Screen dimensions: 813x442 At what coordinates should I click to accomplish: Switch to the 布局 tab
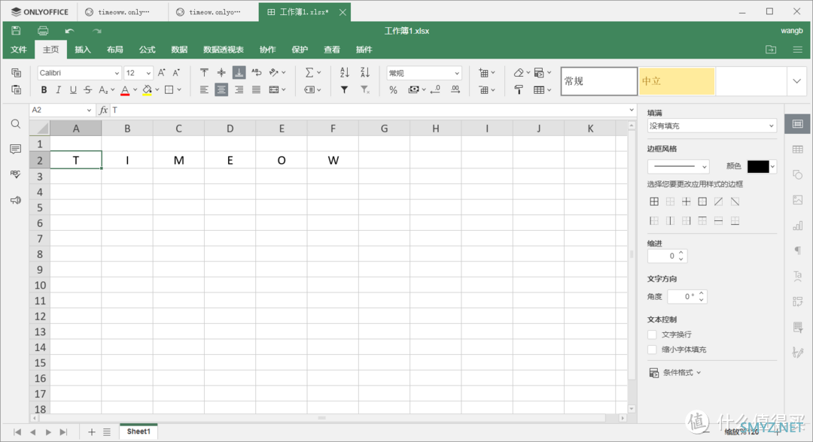114,50
